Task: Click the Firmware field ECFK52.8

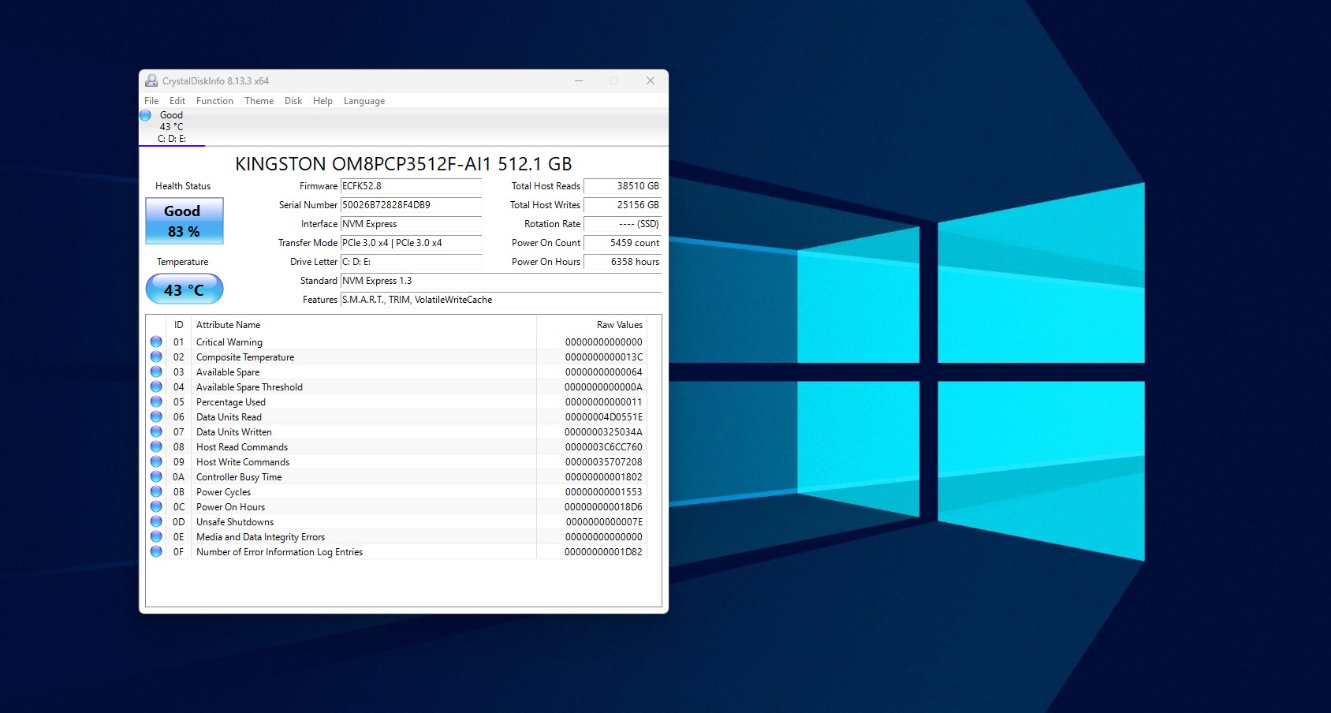Action: (x=411, y=186)
